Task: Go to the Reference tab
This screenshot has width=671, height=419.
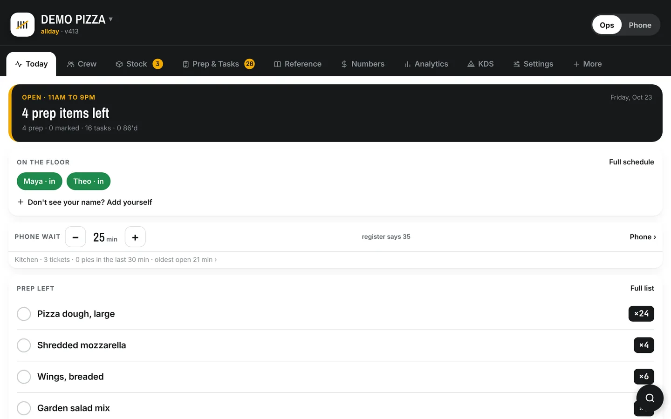Action: [x=298, y=64]
